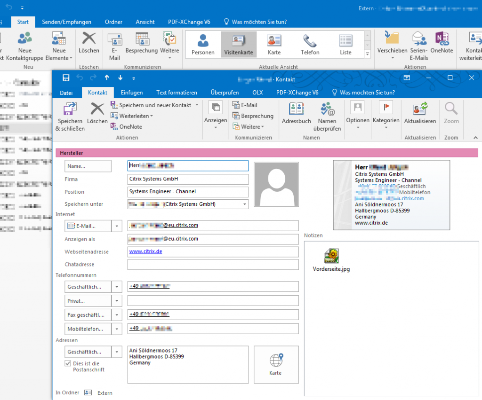Screen dimensions: 482x400
Task: Click the Besprechung button in the main window ribbon
Action: coord(141,42)
